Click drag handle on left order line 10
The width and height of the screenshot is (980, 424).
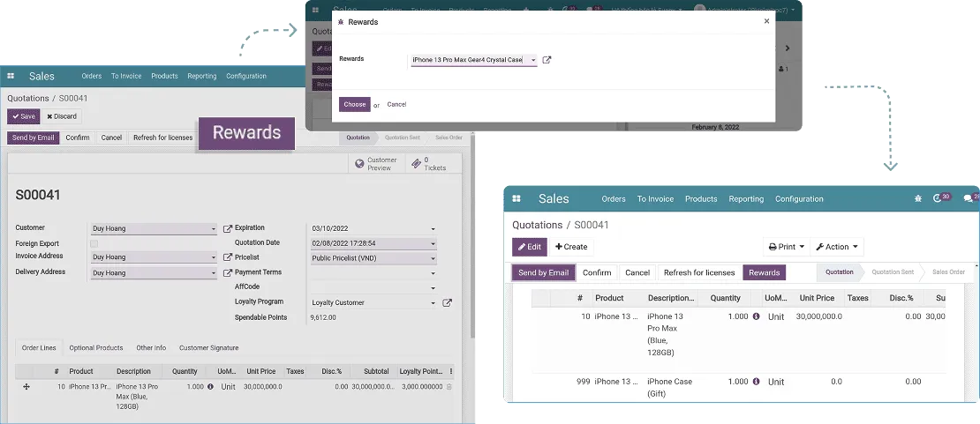pos(26,387)
